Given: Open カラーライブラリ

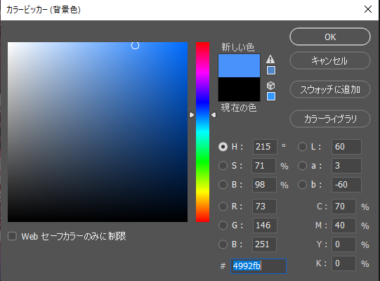Looking at the screenshot, I should click(330, 119).
